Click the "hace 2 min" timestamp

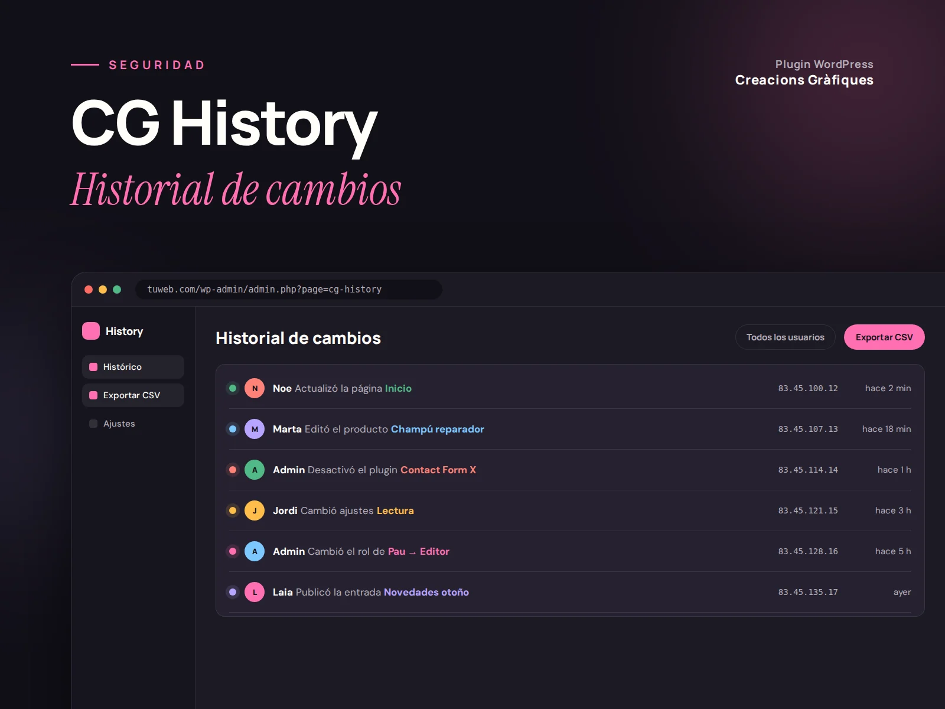[x=888, y=388]
